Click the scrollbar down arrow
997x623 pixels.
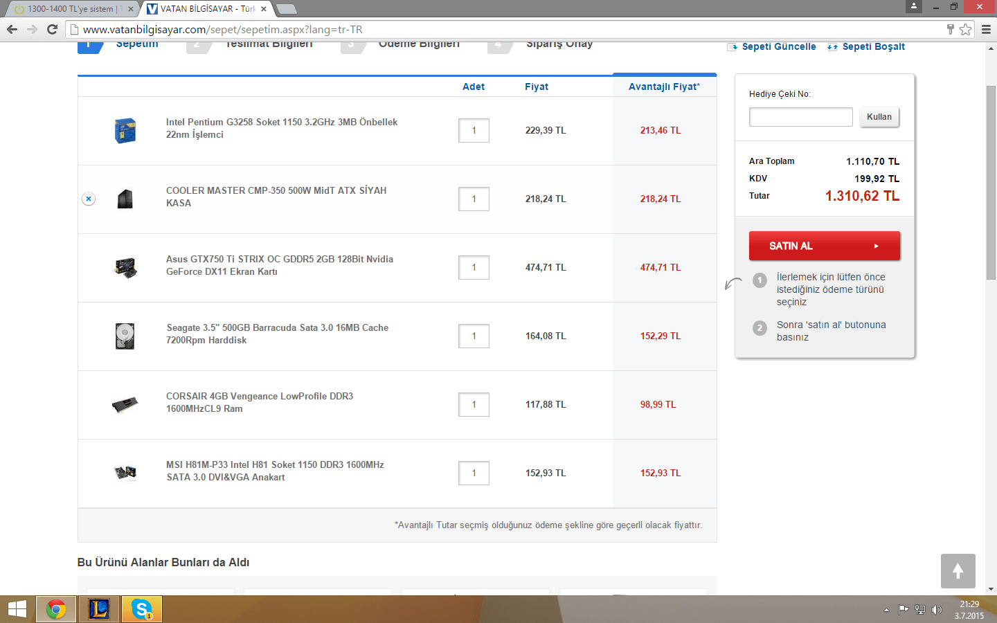point(991,589)
